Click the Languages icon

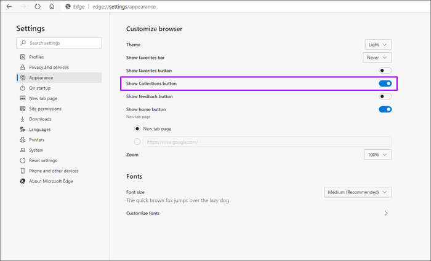click(23, 130)
